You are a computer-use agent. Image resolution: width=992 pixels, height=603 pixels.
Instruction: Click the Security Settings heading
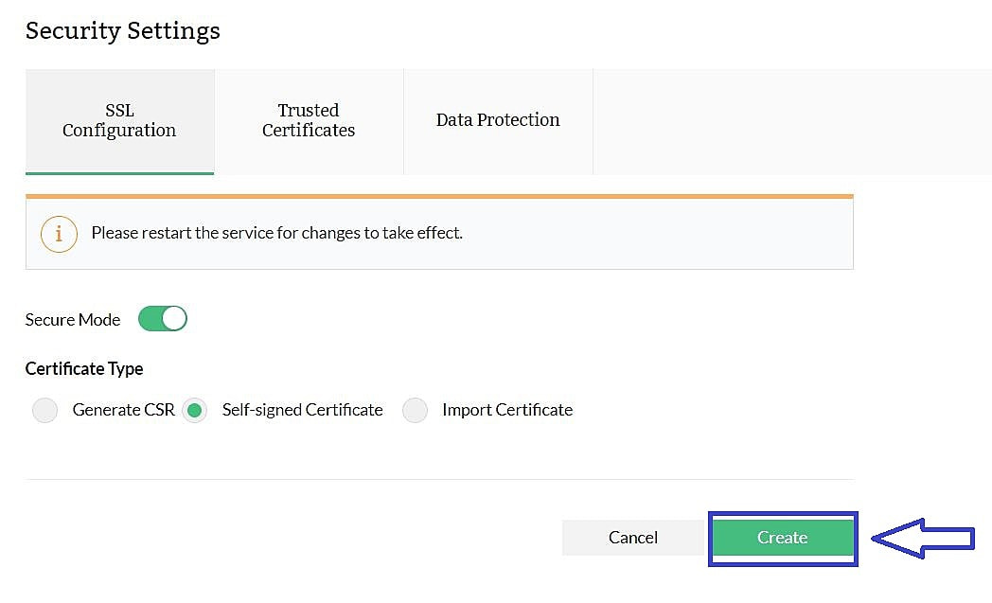pyautogui.click(x=122, y=30)
